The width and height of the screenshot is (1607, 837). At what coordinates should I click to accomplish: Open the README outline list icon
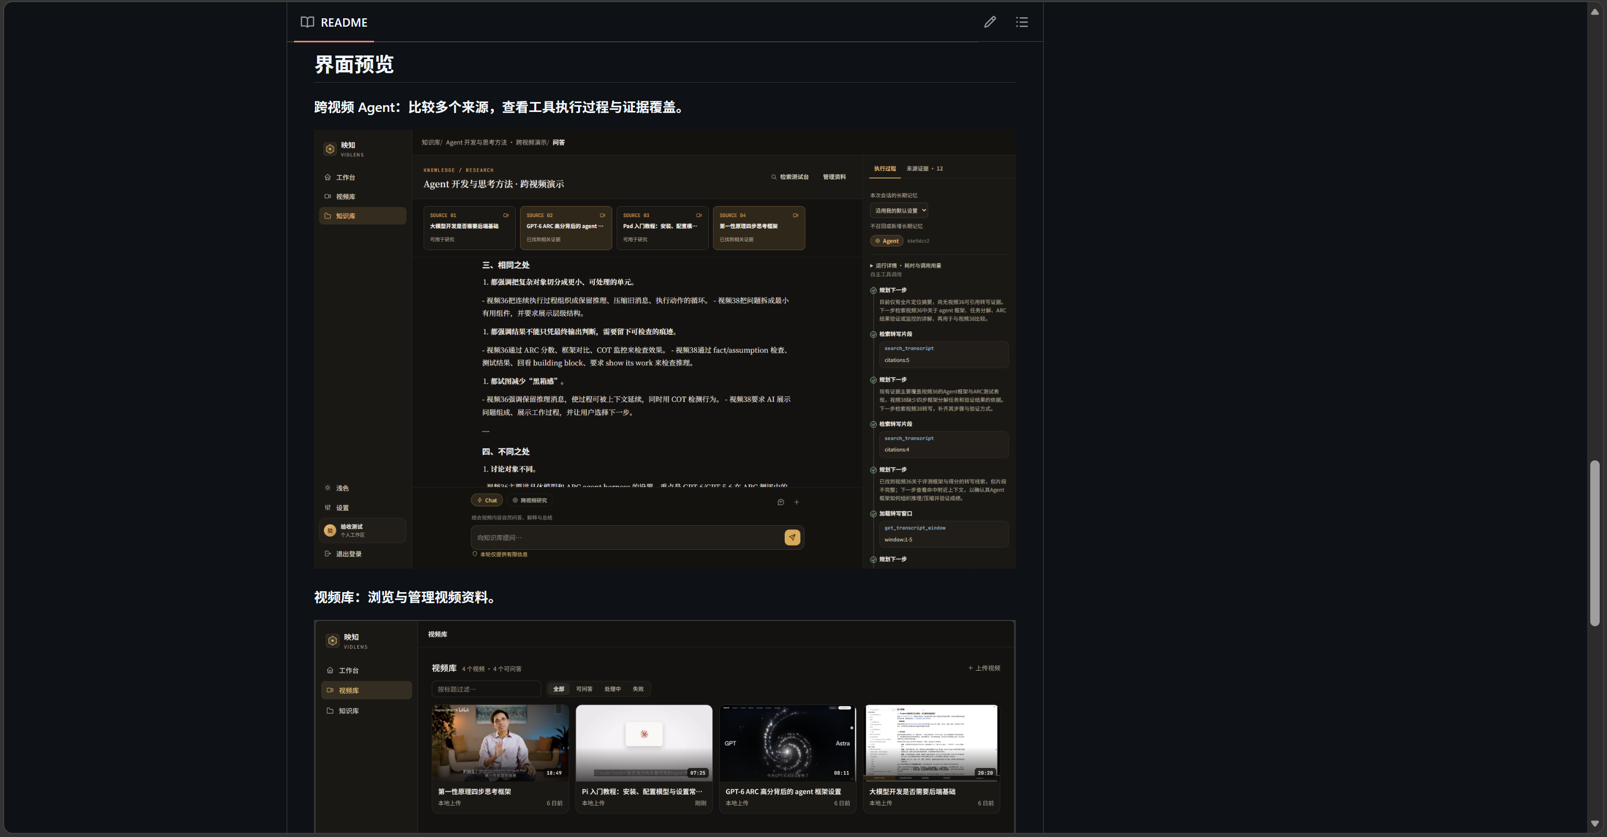[x=1022, y=22]
